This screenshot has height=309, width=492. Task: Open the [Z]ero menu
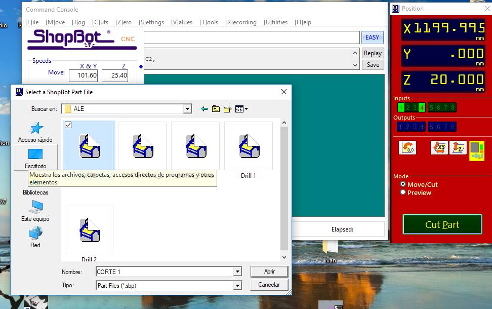(x=124, y=22)
